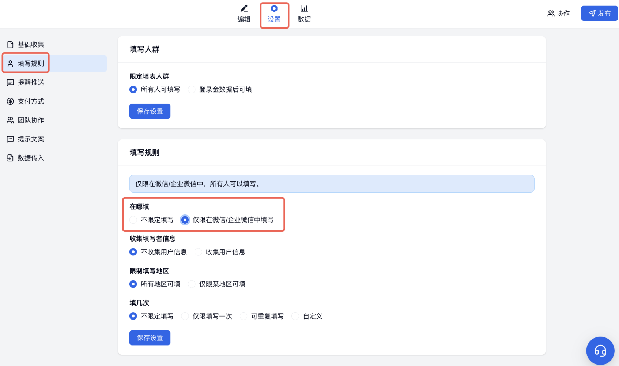Viewport: 619px width, 366px height.
Task: Open 填写规则 in the sidebar
Action: (x=55, y=64)
